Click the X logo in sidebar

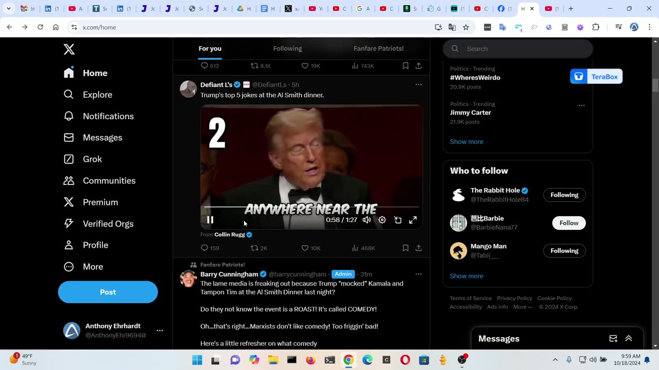[x=69, y=49]
